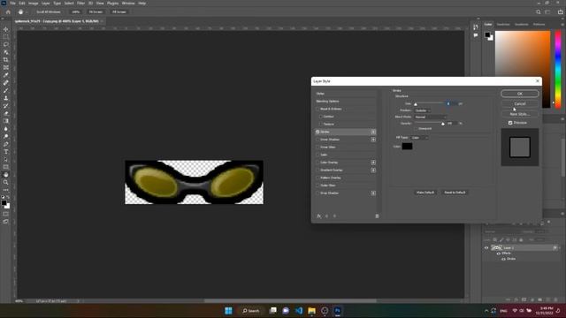Open the search icon at top right
This screenshot has width=566, height=318.
pyautogui.click(x=539, y=11)
